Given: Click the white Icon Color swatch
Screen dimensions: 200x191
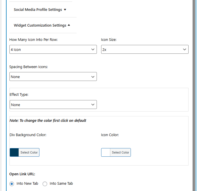Looking at the screenshot, I should [106, 152].
